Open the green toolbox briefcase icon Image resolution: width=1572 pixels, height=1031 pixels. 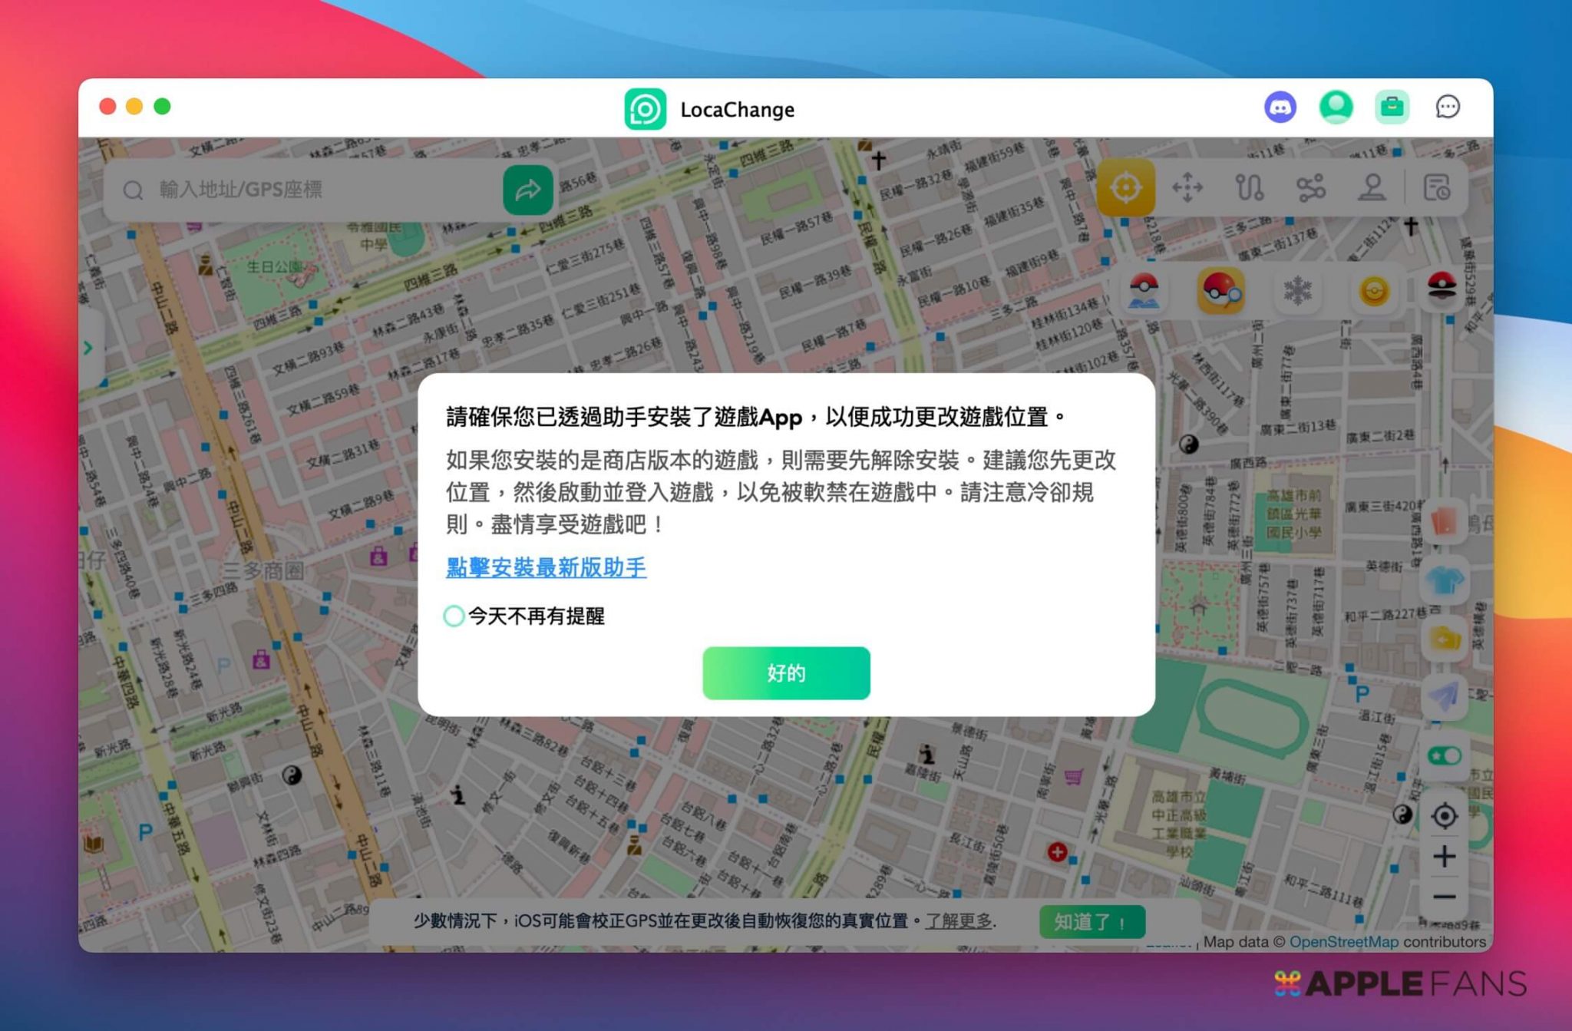tap(1392, 107)
